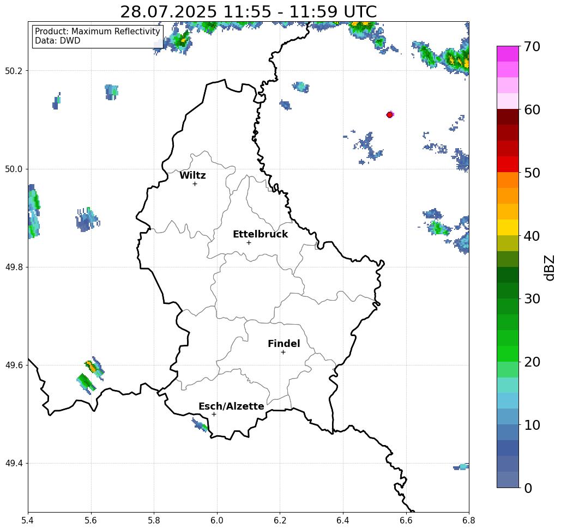Click the latitude label 49.6
The height and width of the screenshot is (530, 561).
(x=14, y=365)
